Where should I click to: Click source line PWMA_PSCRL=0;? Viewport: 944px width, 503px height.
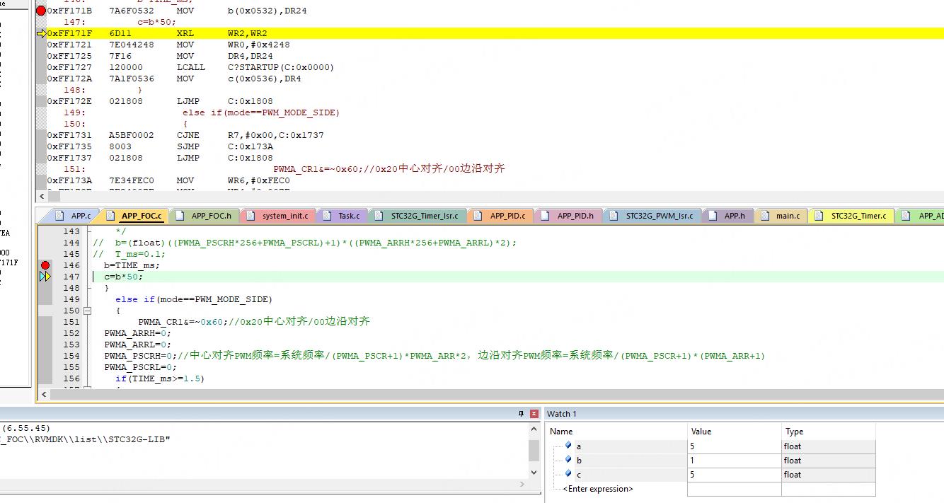[x=140, y=367]
